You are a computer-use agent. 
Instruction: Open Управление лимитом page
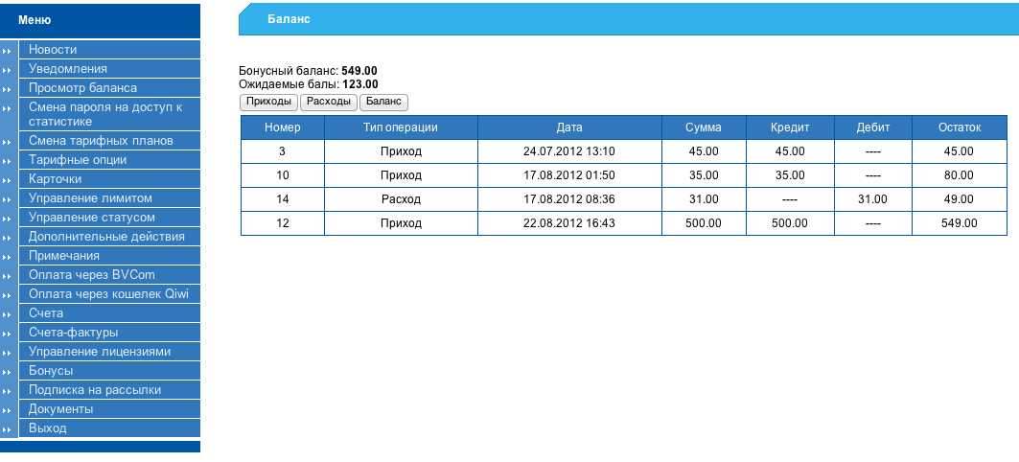(90, 198)
